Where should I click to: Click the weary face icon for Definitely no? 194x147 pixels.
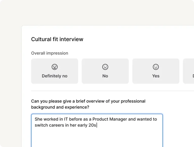point(55,67)
